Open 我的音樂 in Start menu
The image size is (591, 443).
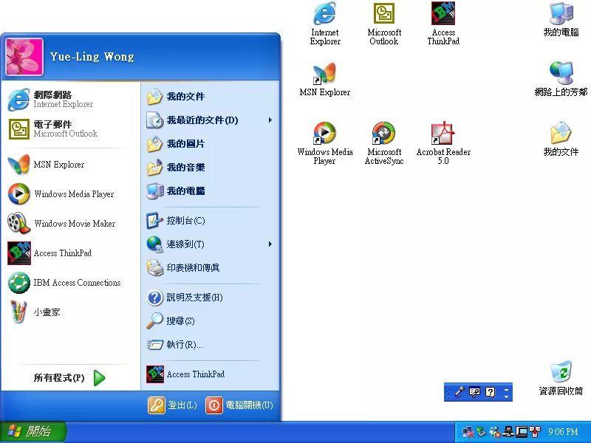[x=210, y=168]
